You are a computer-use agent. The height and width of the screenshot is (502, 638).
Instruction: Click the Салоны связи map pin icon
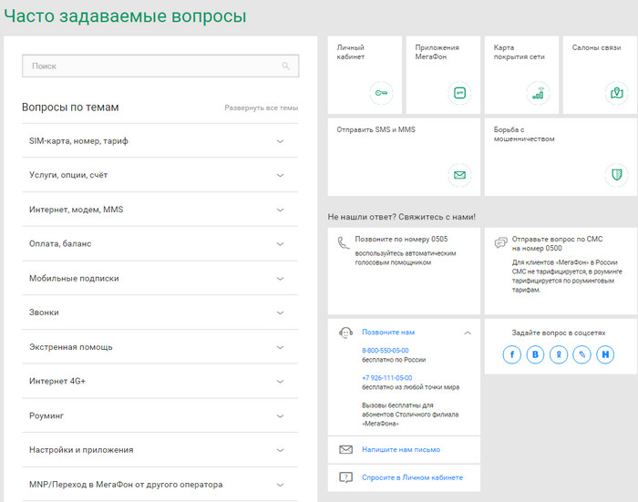click(616, 93)
